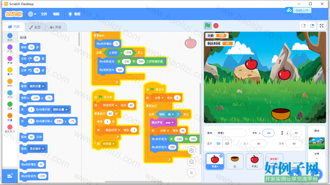Viewport: 330px width, 185px height.
Task: Show the sprite using the eye icon
Action: [x=218, y=144]
